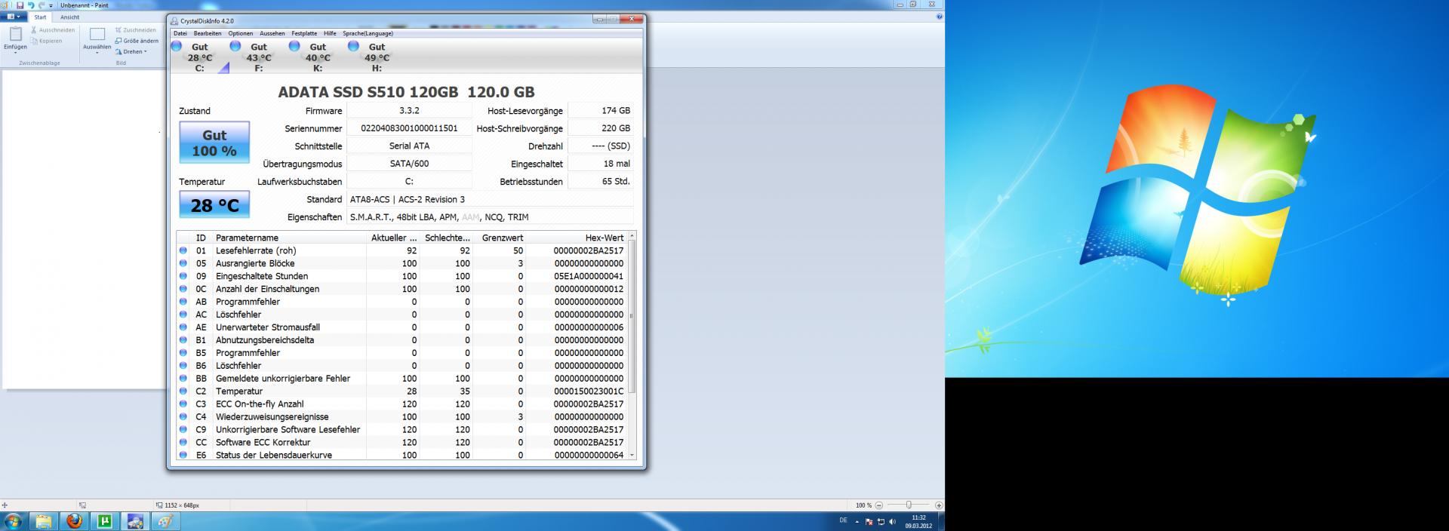Open the Datei menu in CrystalDiskInfo
1449x531 pixels.
click(x=180, y=33)
